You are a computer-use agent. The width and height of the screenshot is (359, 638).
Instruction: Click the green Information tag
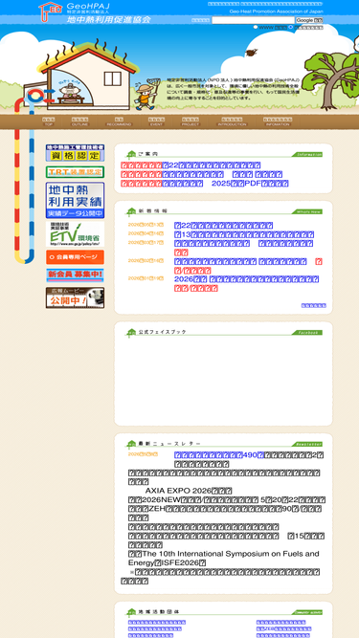pos(307,155)
